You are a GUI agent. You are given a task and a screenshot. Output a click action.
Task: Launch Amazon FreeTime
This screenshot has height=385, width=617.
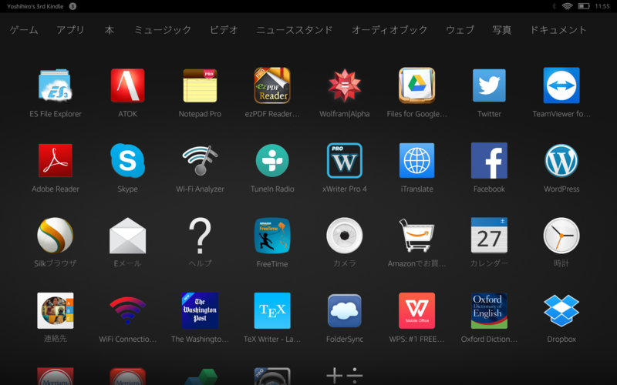(x=272, y=236)
